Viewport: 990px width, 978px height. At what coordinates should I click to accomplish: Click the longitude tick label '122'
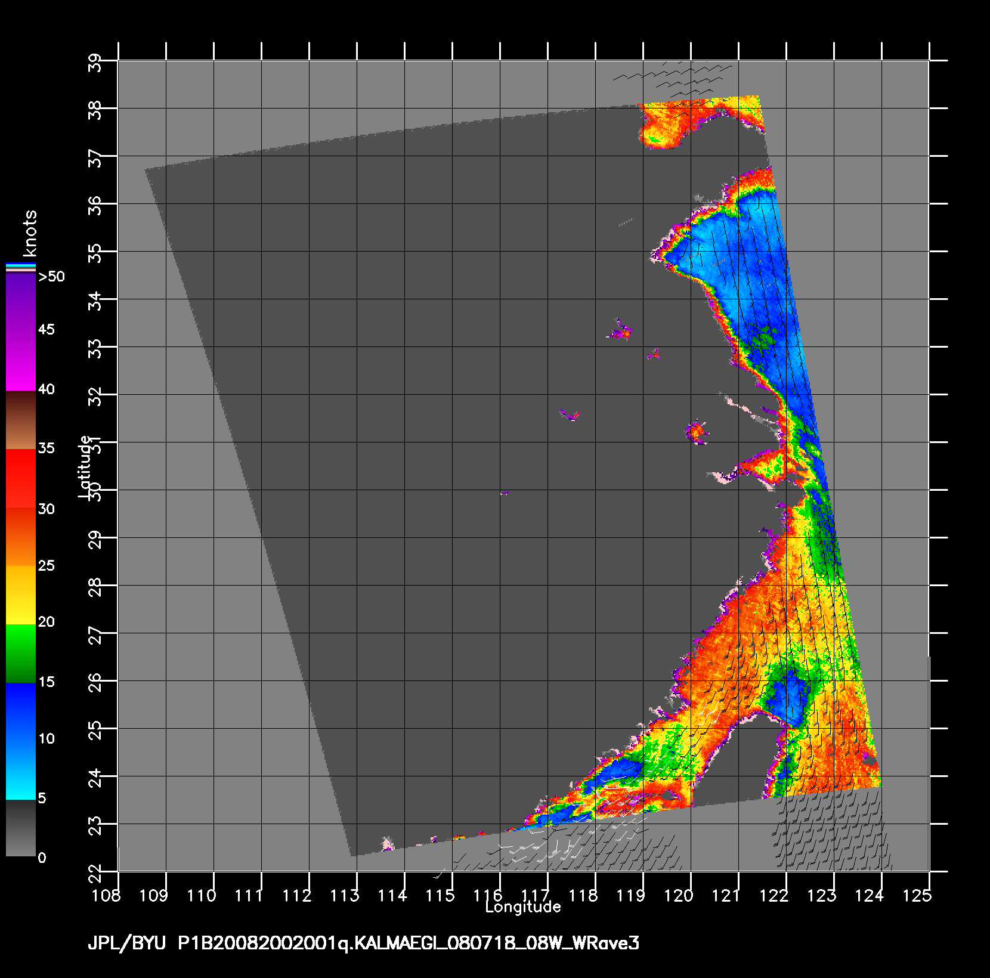pos(774,895)
